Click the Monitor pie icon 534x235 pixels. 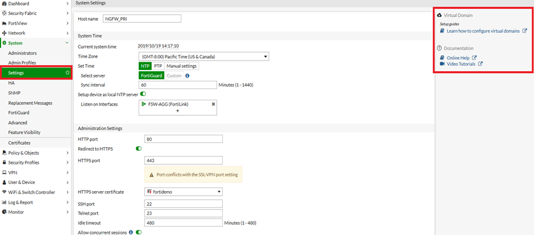tap(4, 212)
